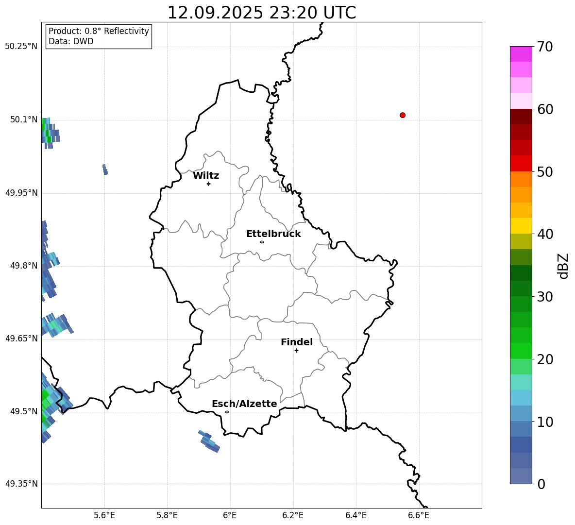Click the dBZ colorbar axis title
Image resolution: width=575 pixels, height=525 pixels.
tap(563, 266)
